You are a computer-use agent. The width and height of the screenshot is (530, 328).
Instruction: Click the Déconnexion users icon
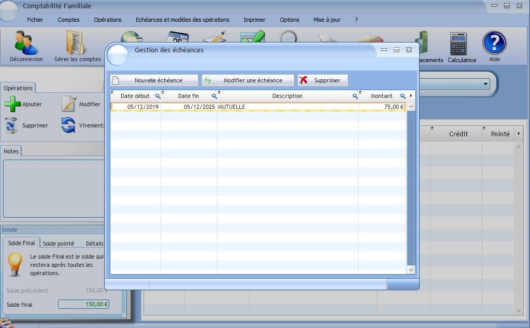click(x=26, y=42)
